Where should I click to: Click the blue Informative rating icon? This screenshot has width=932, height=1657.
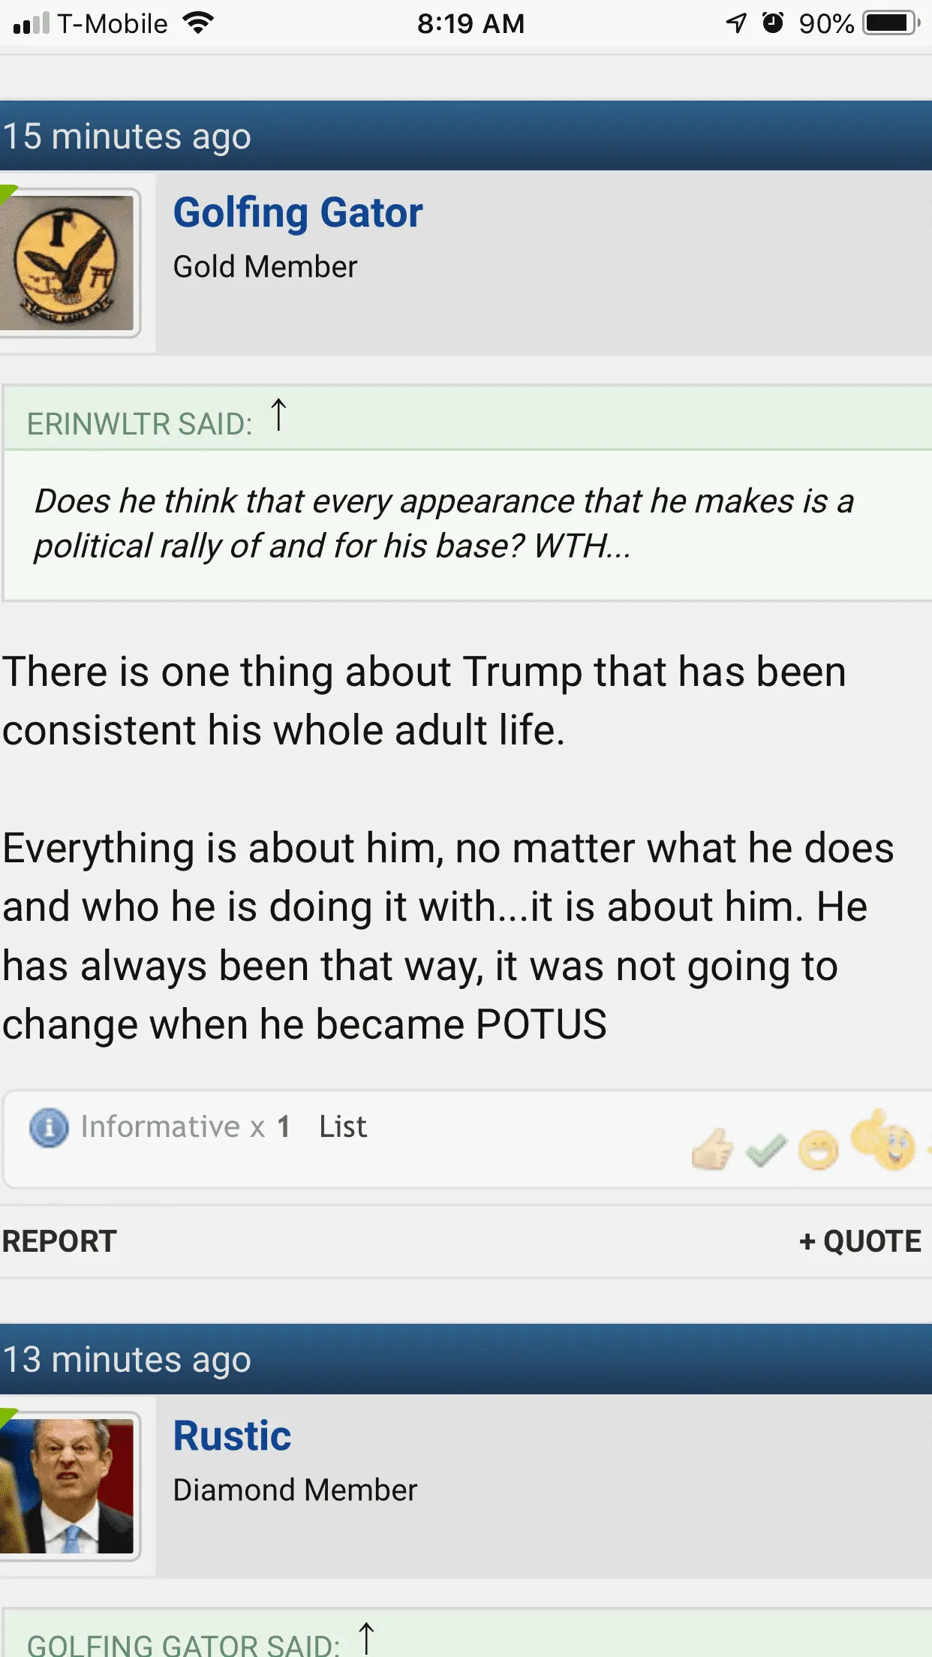[49, 1127]
